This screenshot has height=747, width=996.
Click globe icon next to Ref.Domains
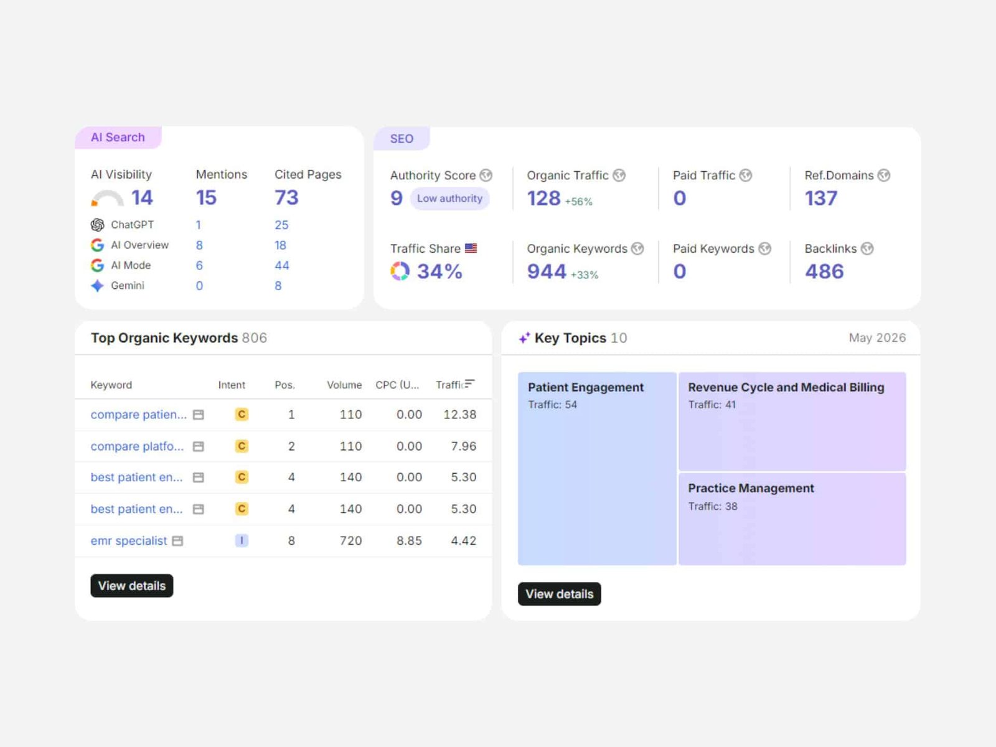point(884,176)
